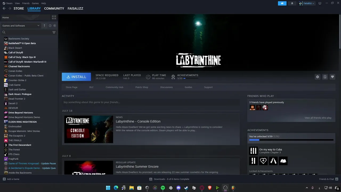341x192 pixels.
Task: Add Labyrinthine to favorites heart icon
Action: click(332, 77)
